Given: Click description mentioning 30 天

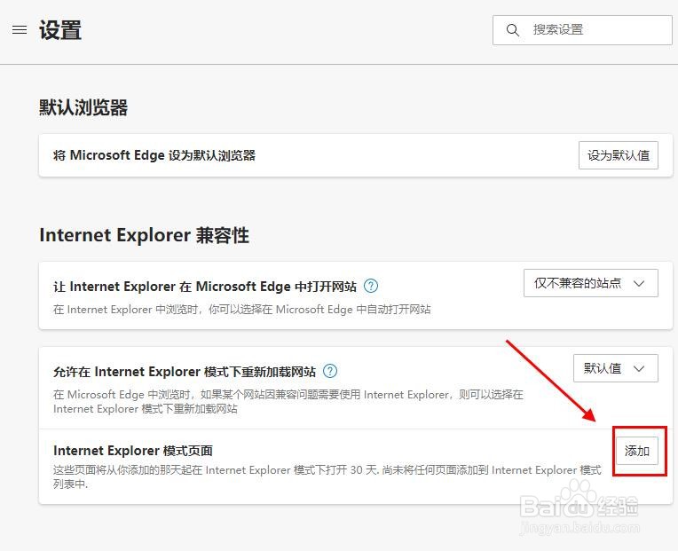Looking at the screenshot, I should [x=327, y=476].
